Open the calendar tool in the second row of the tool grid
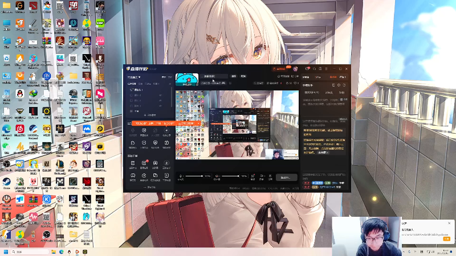This screenshot has height=256, width=456. click(166, 144)
